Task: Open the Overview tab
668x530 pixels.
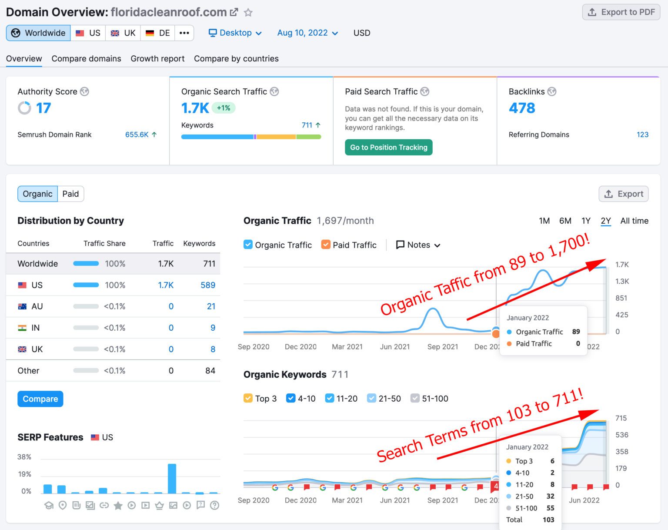Action: pos(24,59)
